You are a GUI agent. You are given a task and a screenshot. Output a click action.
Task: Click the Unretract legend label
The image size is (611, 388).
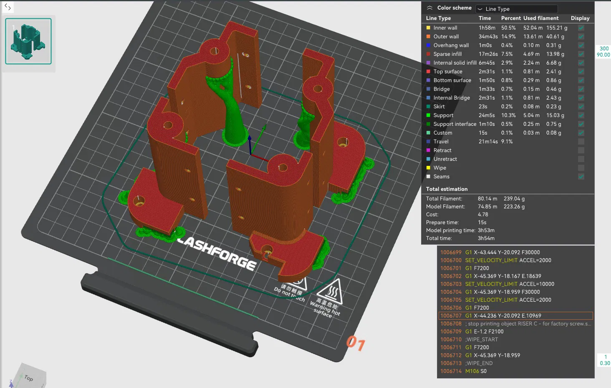point(445,159)
